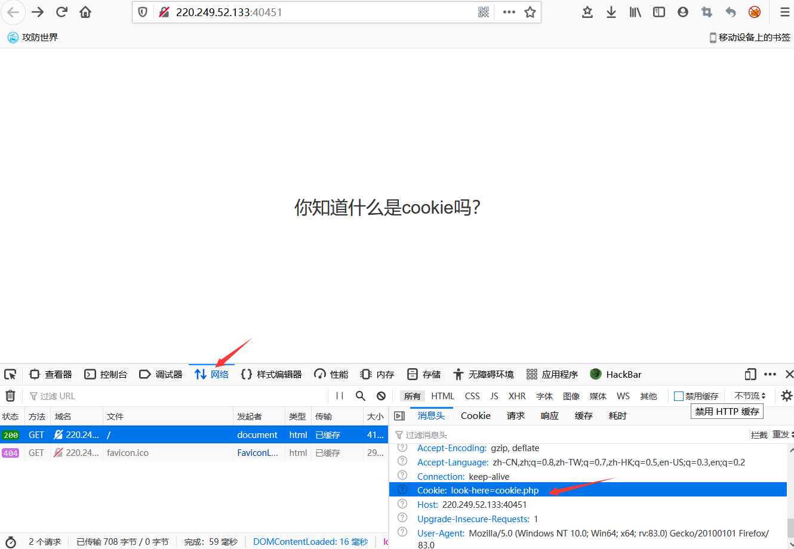This screenshot has height=549, width=794.
Task: Open the HackBar devtools tab
Action: [x=615, y=374]
